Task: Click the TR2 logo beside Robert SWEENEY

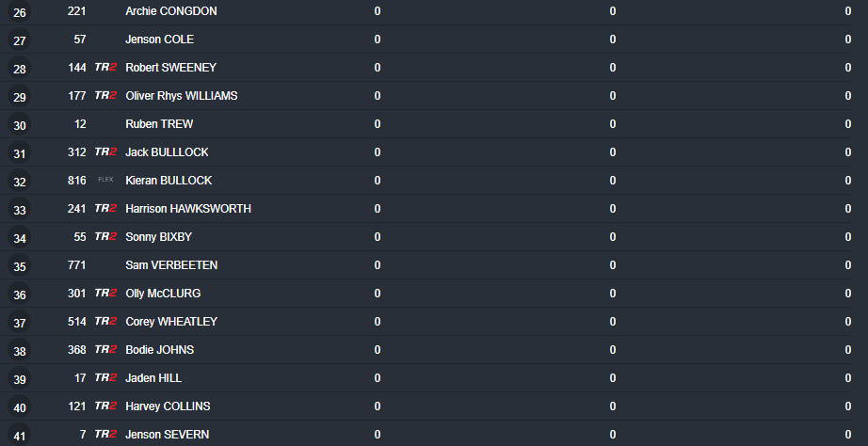Action: coord(105,68)
